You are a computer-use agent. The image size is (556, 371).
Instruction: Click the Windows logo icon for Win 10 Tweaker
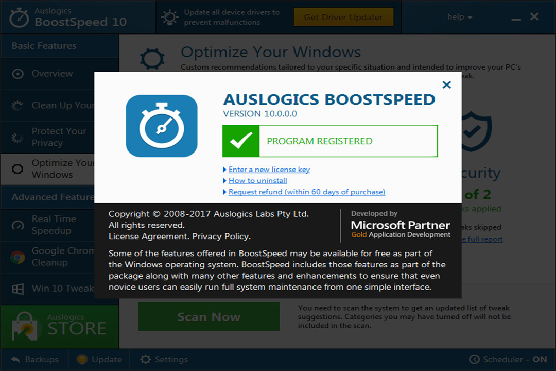[x=18, y=289]
